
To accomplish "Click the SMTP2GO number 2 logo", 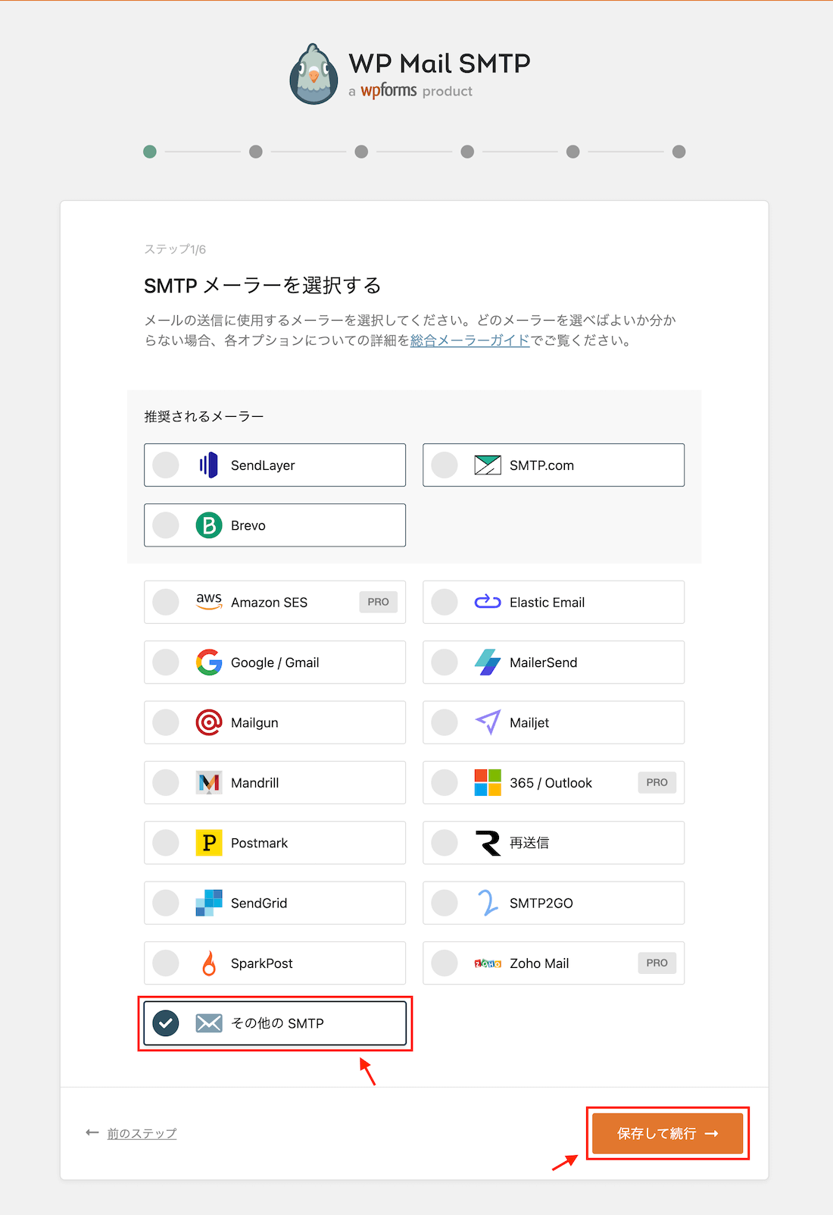I will tap(488, 903).
